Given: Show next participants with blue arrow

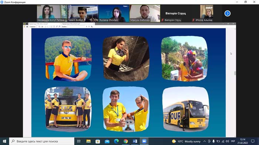Looking at the screenshot, I should (x=228, y=13).
